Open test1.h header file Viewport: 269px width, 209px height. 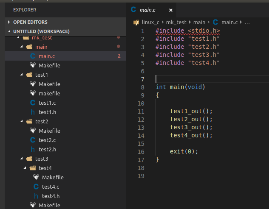pyautogui.click(x=65, y=112)
